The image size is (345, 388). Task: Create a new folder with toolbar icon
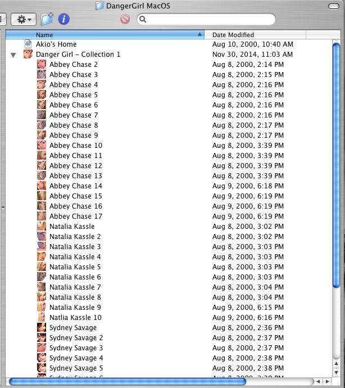[47, 19]
